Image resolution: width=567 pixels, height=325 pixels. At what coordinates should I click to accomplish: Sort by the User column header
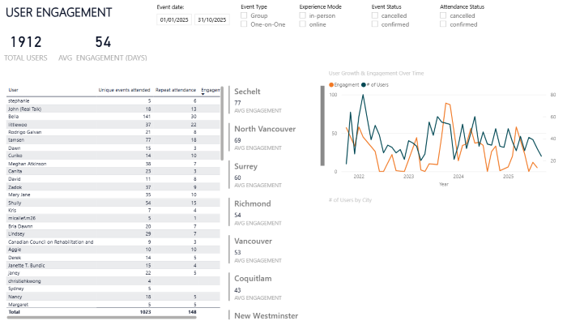[x=13, y=90]
